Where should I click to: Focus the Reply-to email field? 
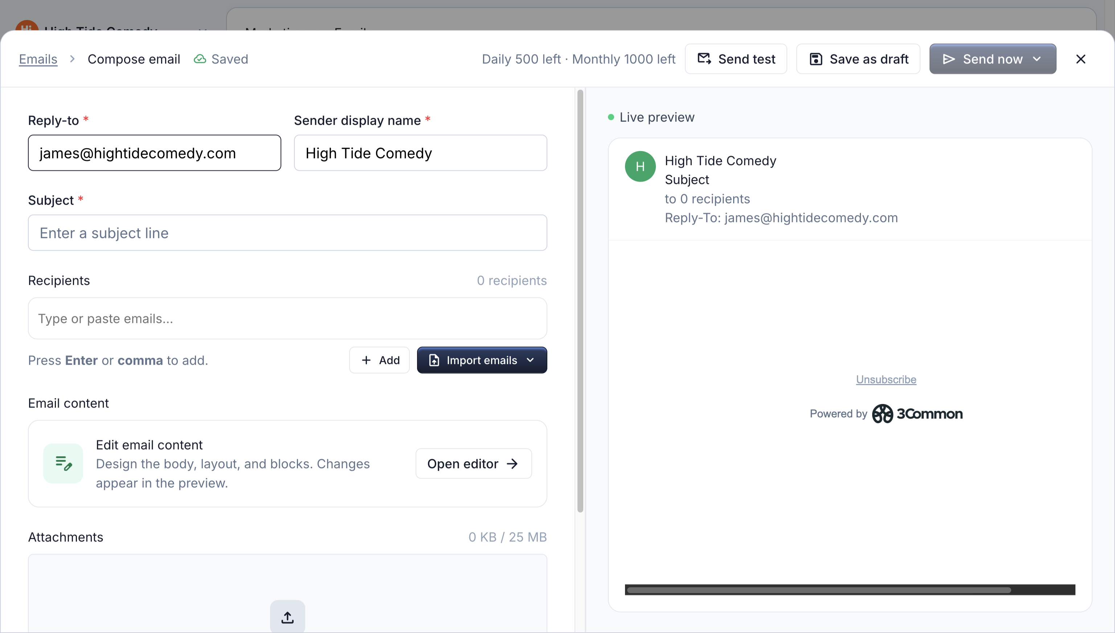point(154,152)
